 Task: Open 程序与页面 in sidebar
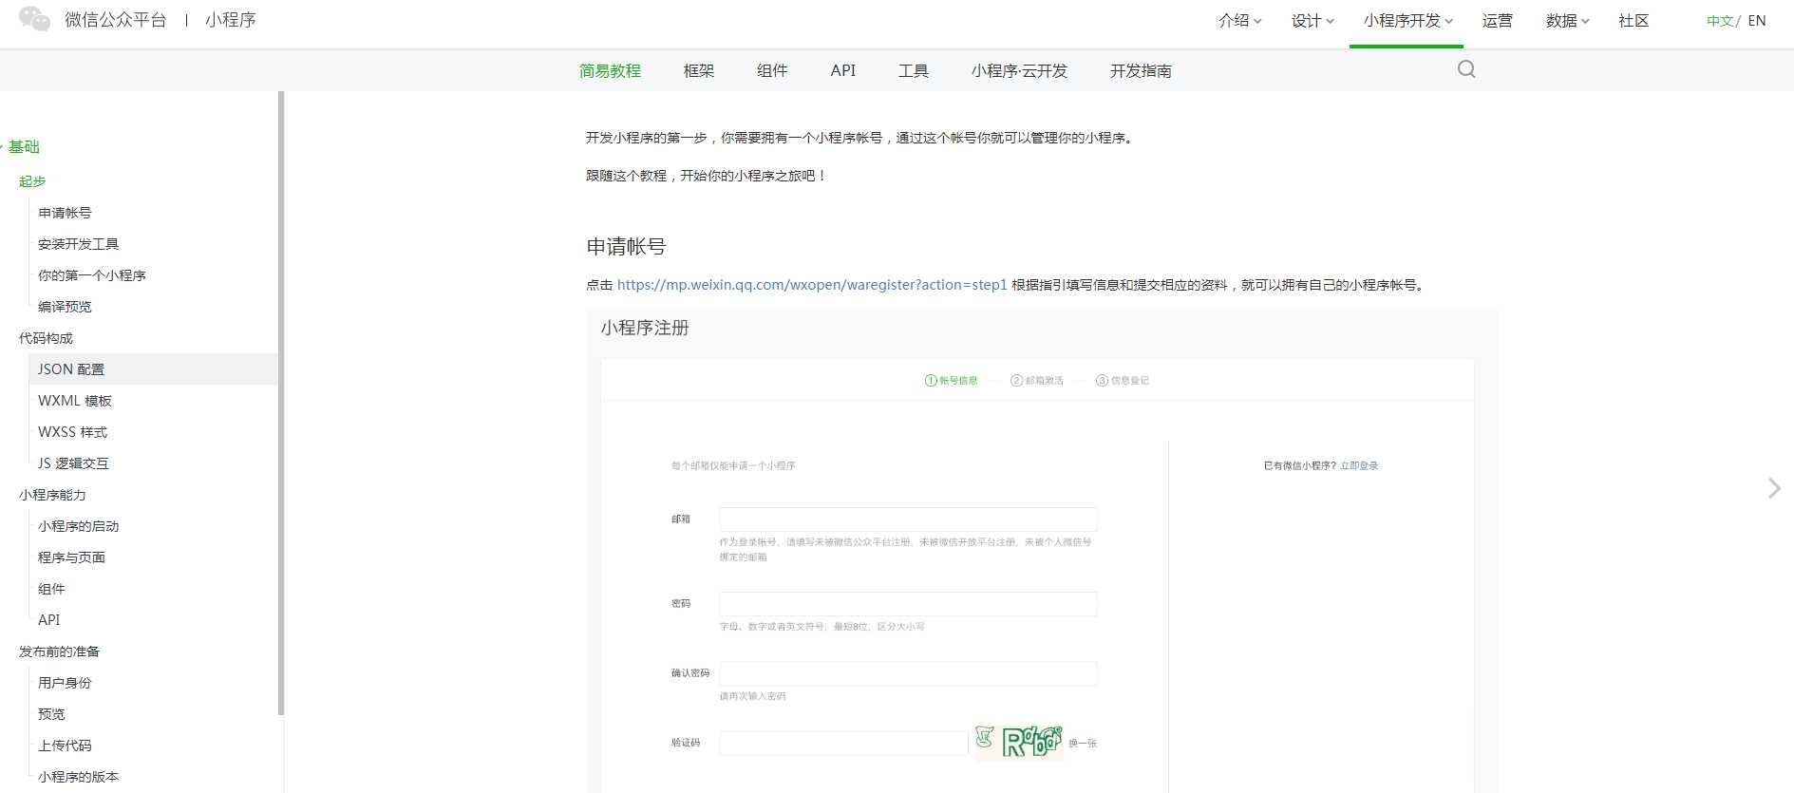pyautogui.click(x=71, y=557)
